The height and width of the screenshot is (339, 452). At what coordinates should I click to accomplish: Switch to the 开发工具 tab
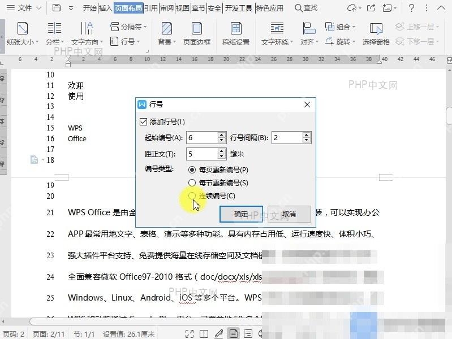[238, 8]
